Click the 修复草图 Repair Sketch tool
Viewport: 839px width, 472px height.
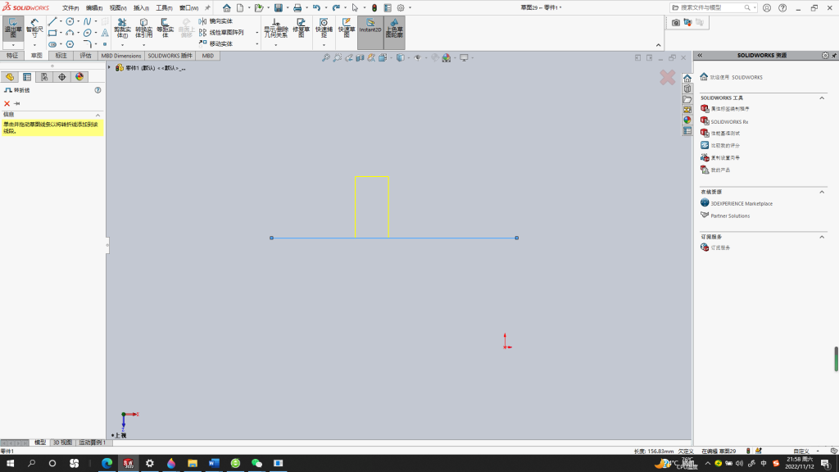[302, 29]
